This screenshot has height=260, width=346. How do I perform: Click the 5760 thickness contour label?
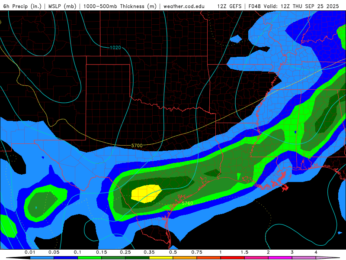[187, 203]
